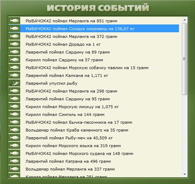Click escaped-fish icon beside Лаврентий упустил рыбу
This screenshot has height=184, width=195.
[14, 83]
